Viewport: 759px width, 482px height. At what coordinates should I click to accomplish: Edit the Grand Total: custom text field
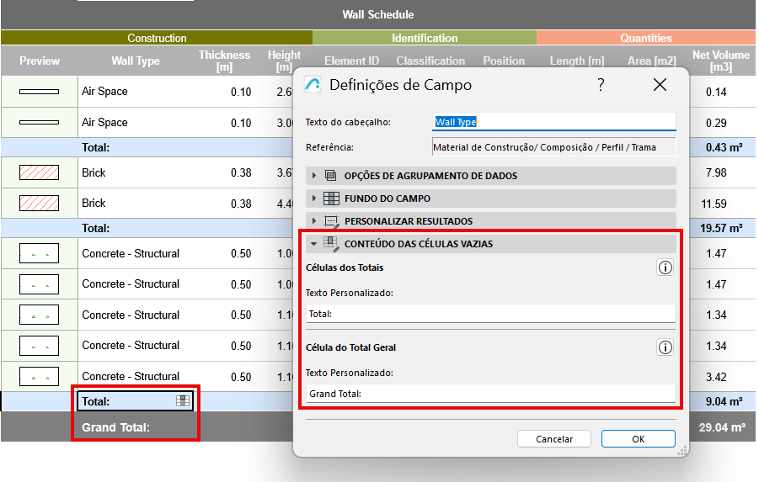491,394
